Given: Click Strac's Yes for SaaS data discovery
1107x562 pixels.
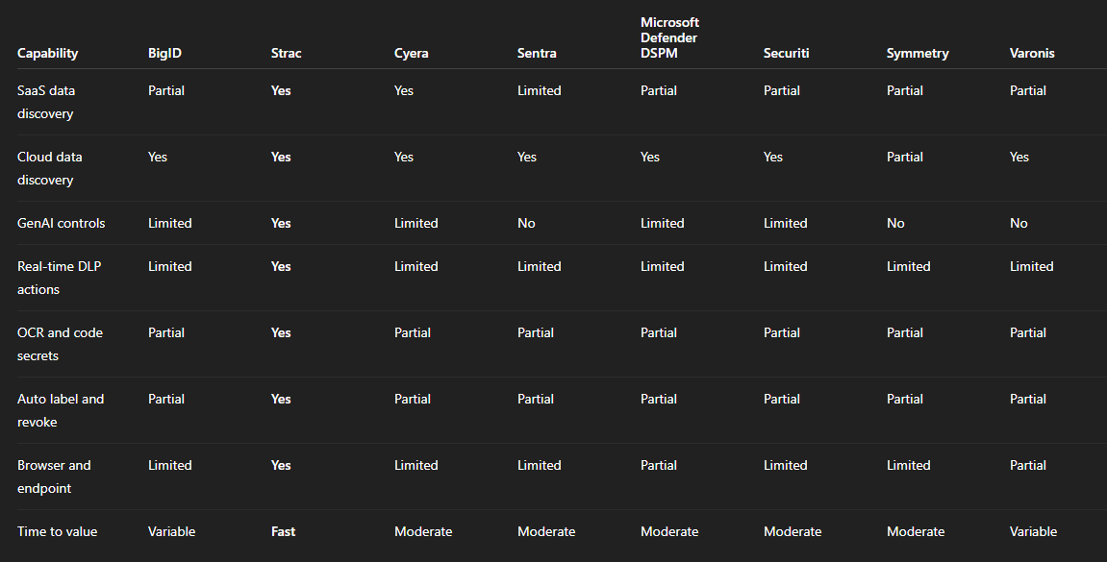Looking at the screenshot, I should (280, 91).
